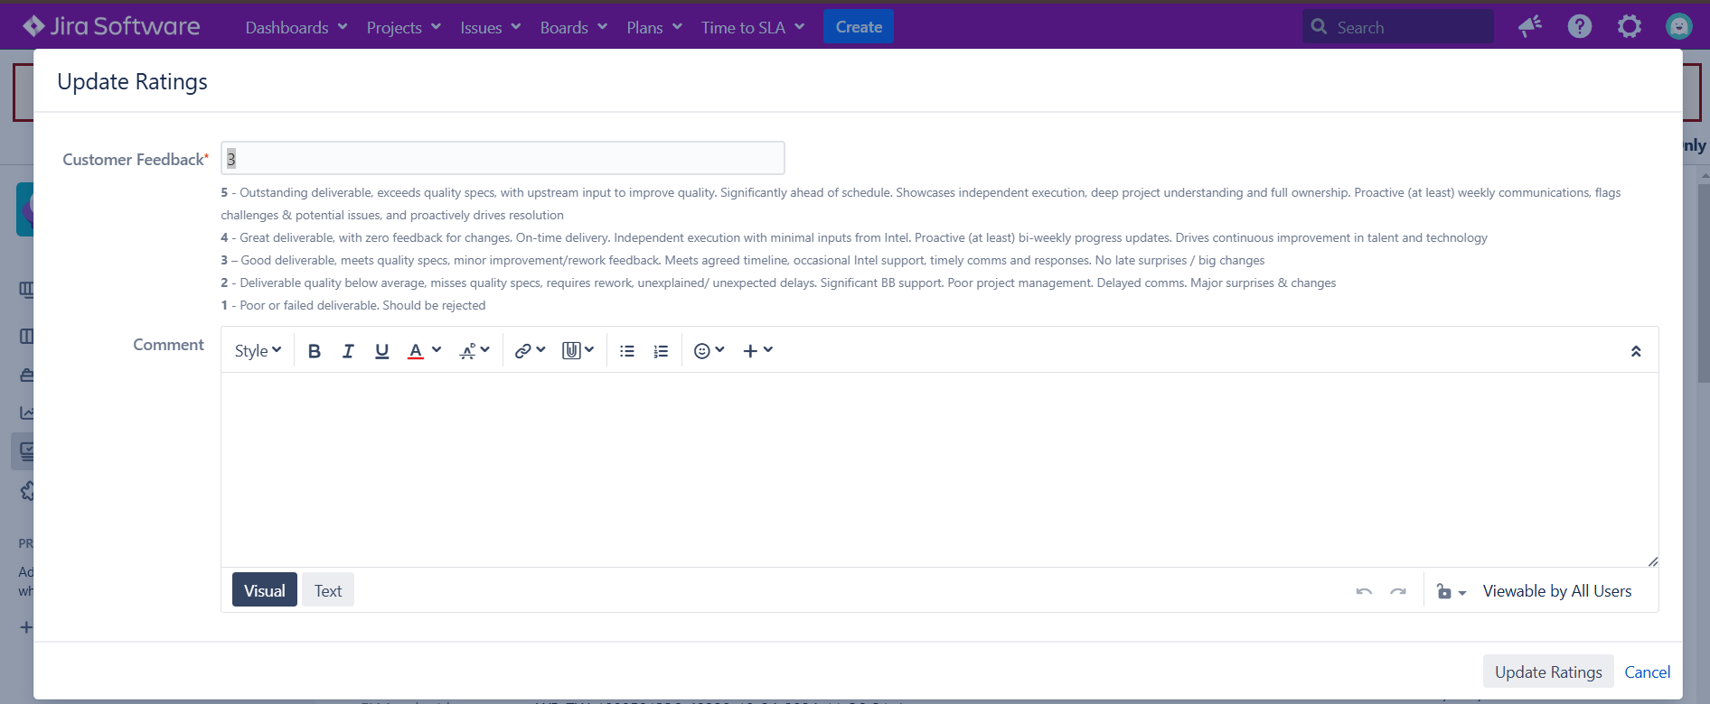1710x704 pixels.
Task: Switch to Text editor mode
Action: (328, 590)
